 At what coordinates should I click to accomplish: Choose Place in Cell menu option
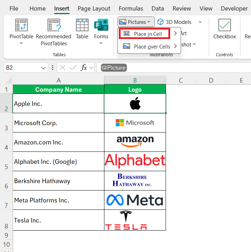pyautogui.click(x=144, y=34)
